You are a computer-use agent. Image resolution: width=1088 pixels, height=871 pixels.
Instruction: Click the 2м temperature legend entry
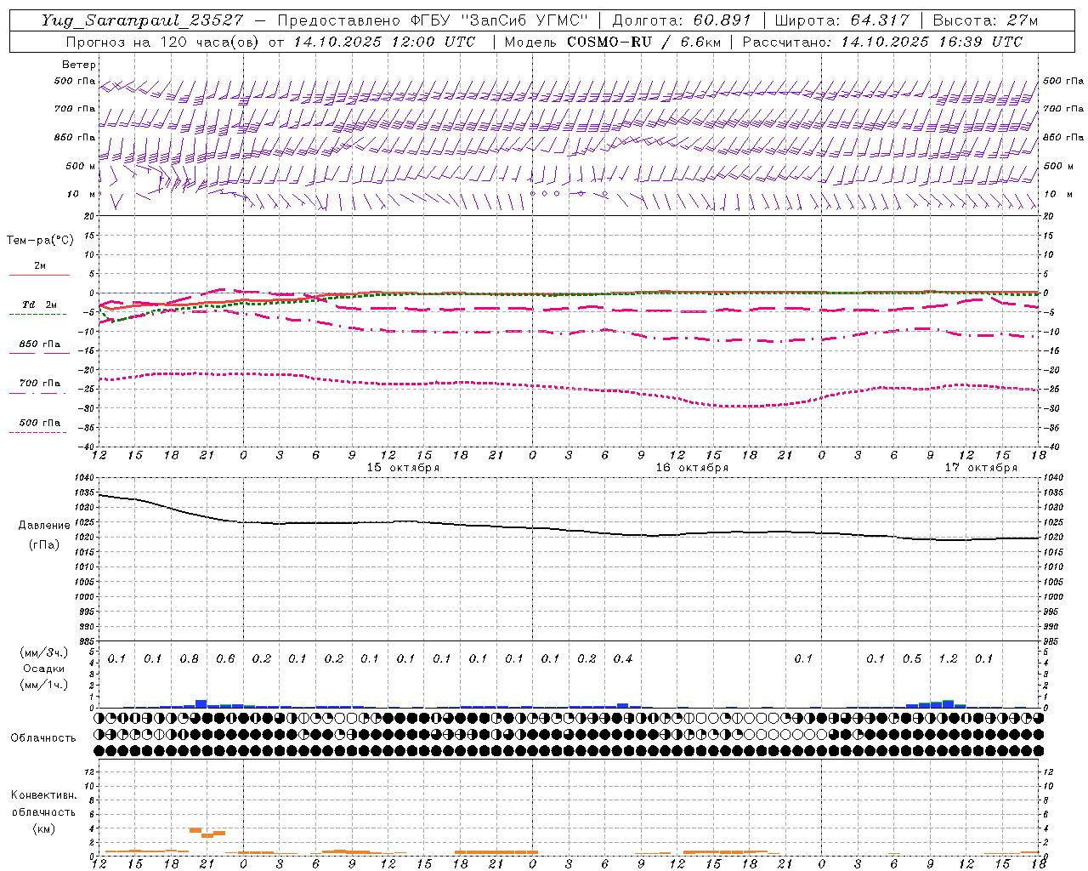click(40, 266)
